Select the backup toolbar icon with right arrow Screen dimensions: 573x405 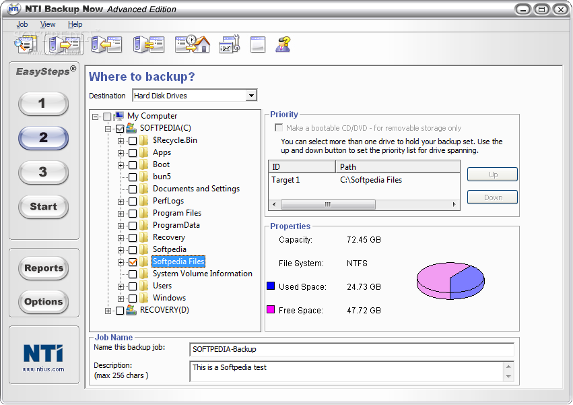pyautogui.click(x=65, y=44)
